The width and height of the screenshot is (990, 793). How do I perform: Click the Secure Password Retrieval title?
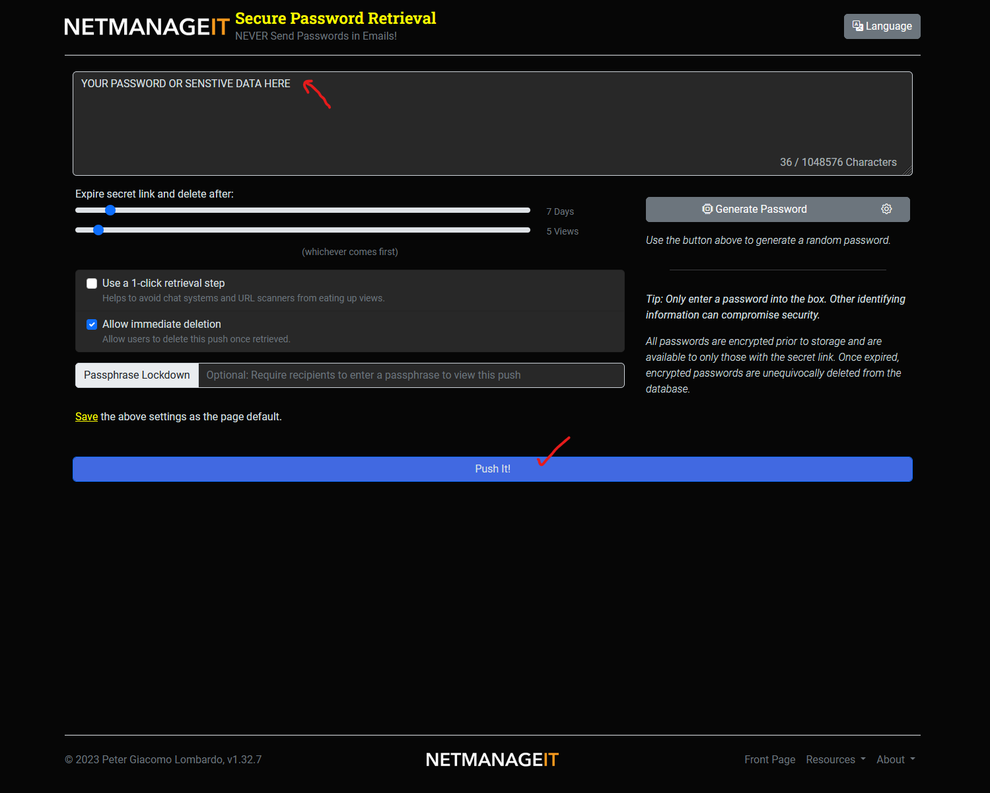pos(336,19)
